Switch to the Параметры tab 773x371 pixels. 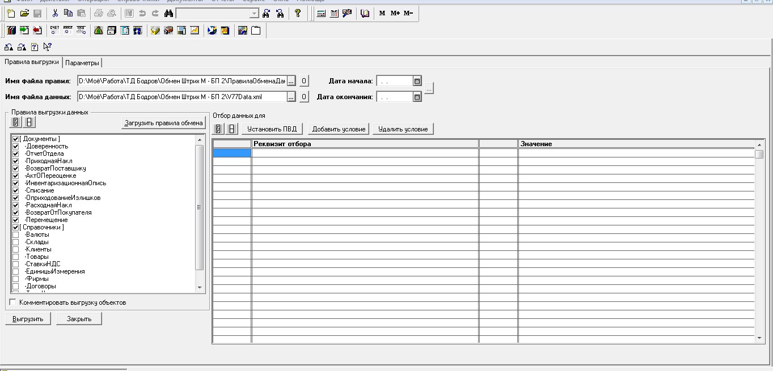click(82, 63)
